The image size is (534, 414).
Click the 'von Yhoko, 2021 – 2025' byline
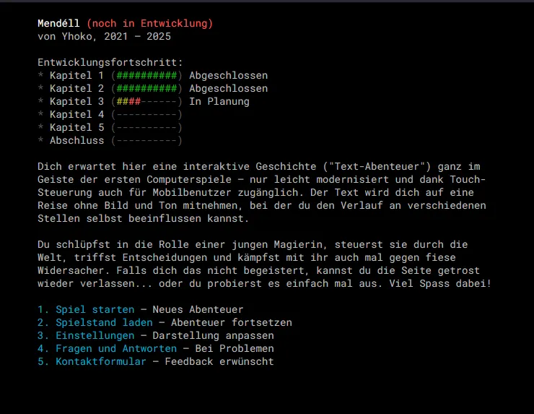pos(104,37)
